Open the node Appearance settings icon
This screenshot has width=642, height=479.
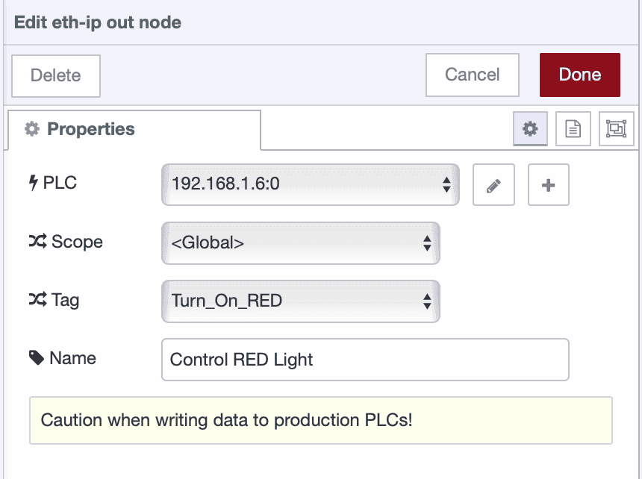point(616,128)
